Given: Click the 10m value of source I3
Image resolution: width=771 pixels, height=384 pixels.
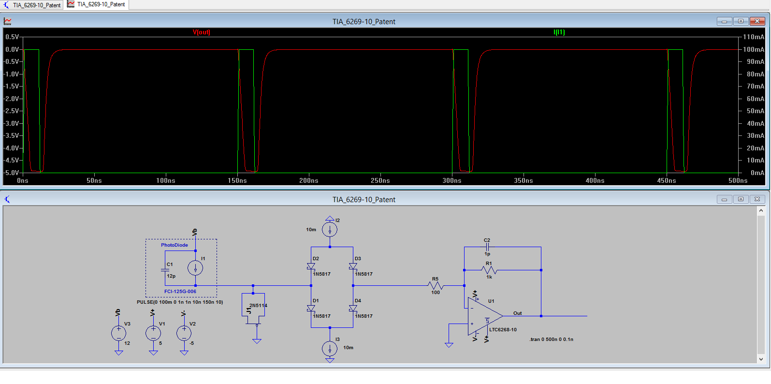Looking at the screenshot, I should (x=349, y=347).
